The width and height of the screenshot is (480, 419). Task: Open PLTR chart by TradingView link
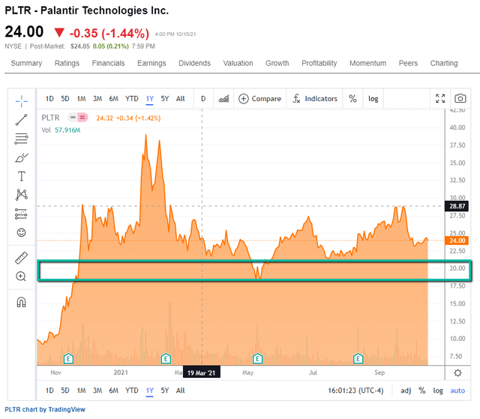coord(45,409)
